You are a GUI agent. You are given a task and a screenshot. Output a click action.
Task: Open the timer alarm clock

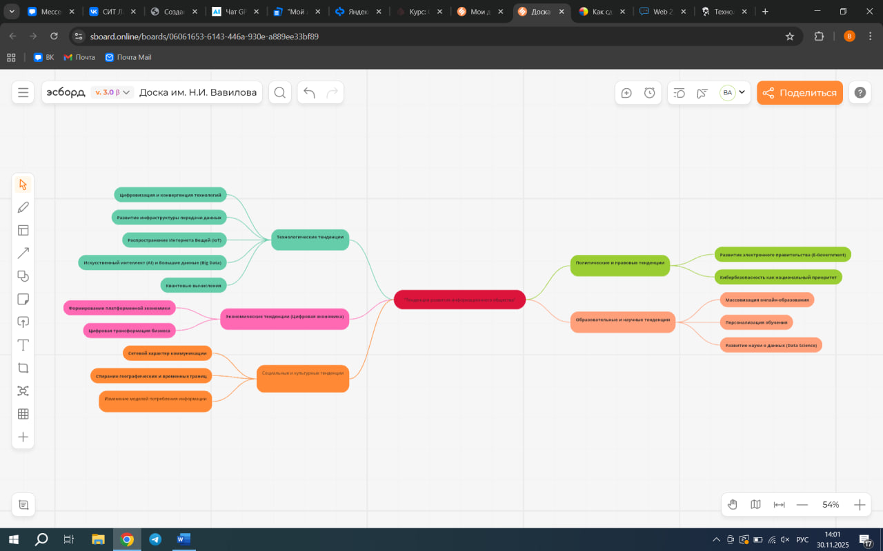tap(649, 93)
